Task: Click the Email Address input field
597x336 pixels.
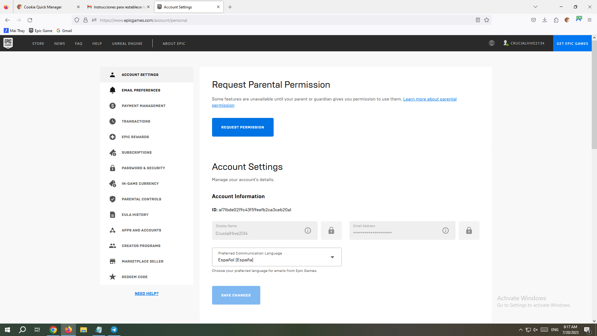Action: [402, 231]
